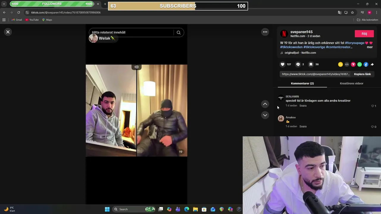Click the split-screen video to pause
Viewport: 381px width, 214px height.
[136, 110]
